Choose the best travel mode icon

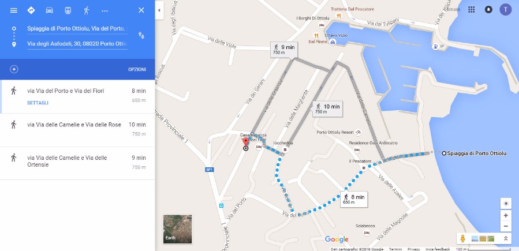point(31,10)
